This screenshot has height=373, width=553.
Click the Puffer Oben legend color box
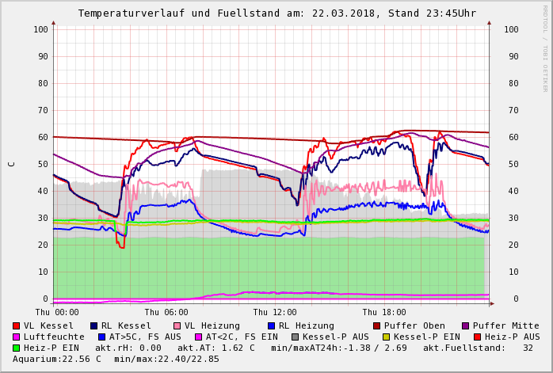coord(377,325)
